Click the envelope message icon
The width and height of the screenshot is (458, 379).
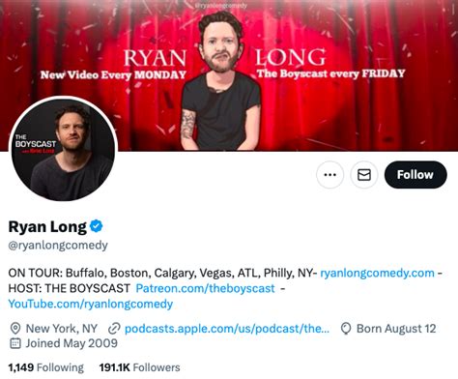coord(364,175)
